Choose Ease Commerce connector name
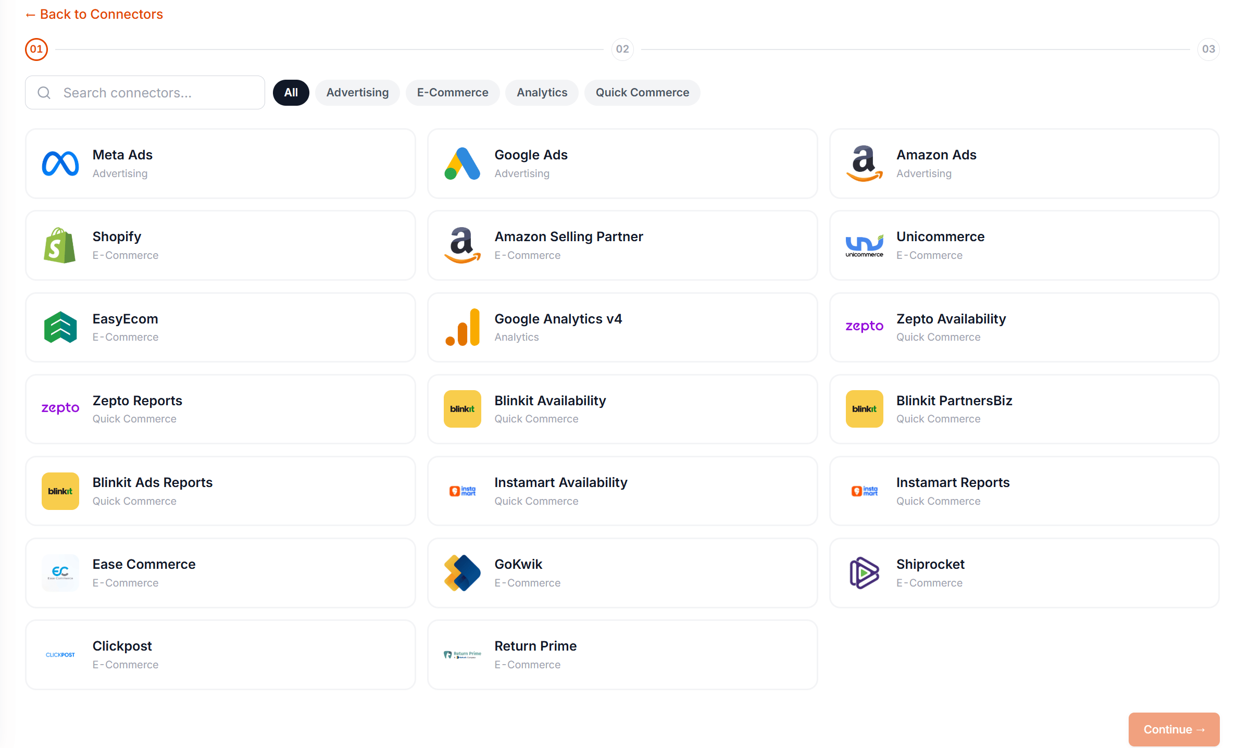The width and height of the screenshot is (1249, 748). click(x=144, y=564)
